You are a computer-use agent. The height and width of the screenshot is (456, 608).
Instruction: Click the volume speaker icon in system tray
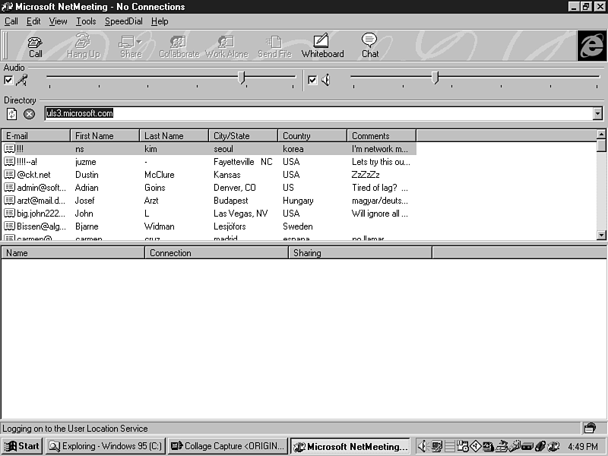tap(423, 446)
